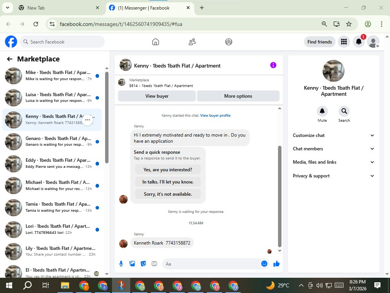Open Chrome zoom magnifier icon in address bar
The width and height of the screenshot is (390, 293).
[324, 24]
